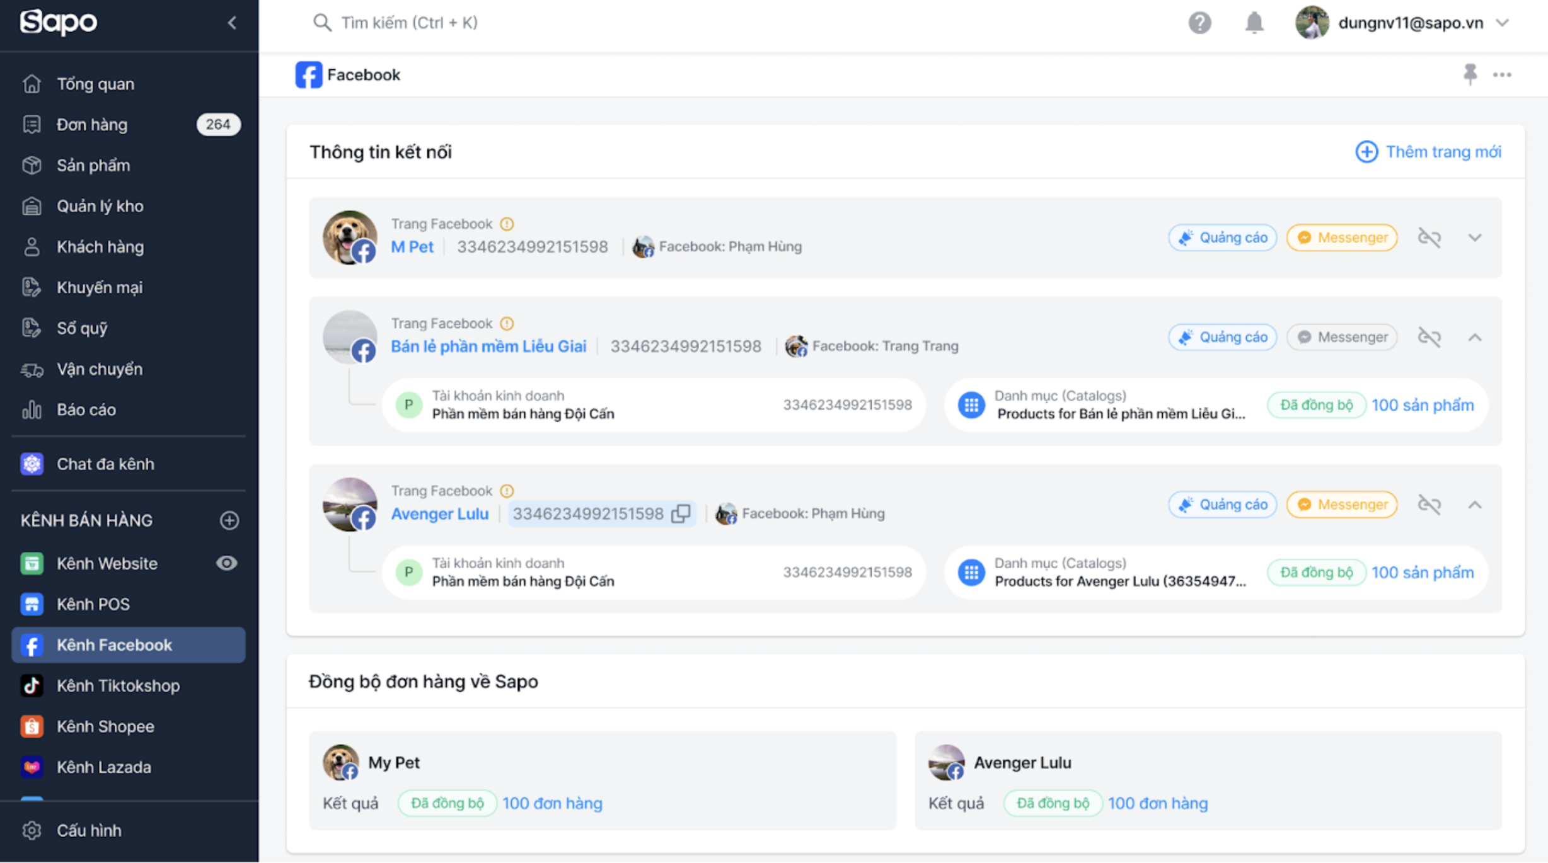Toggle Messenger on the M Pet page
Screen dimensions: 1548x863
coord(1342,237)
